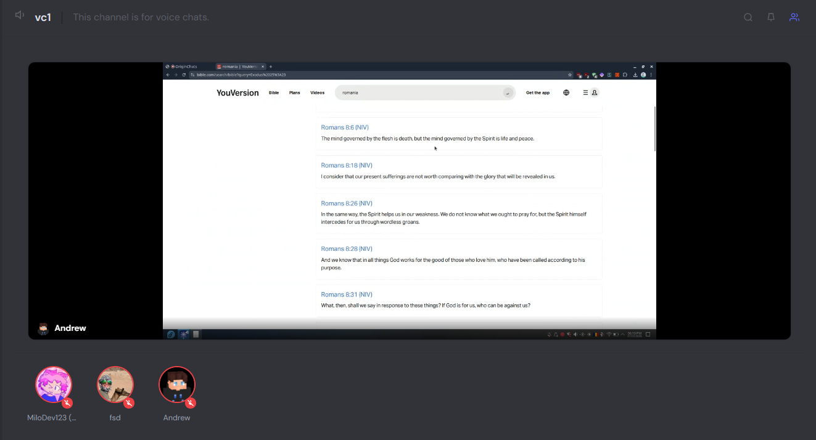Click muted mic badge on fsd

click(x=129, y=403)
